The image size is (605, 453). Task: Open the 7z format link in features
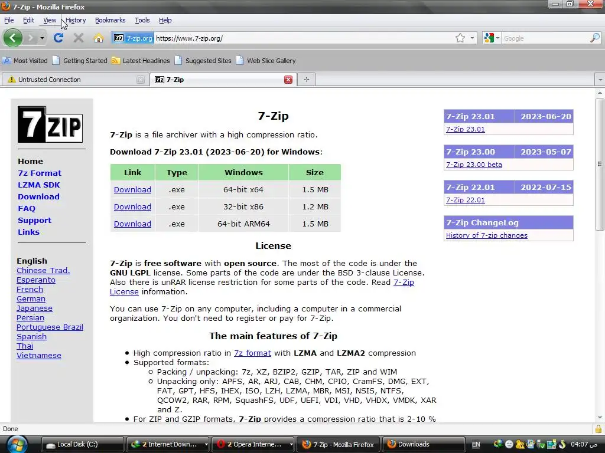click(x=252, y=353)
